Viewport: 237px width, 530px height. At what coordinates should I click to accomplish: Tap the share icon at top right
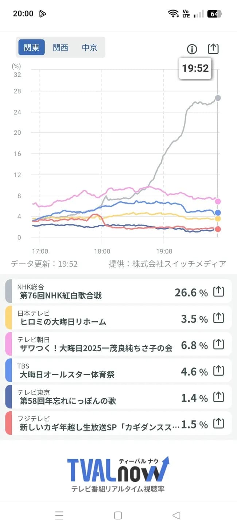click(213, 48)
